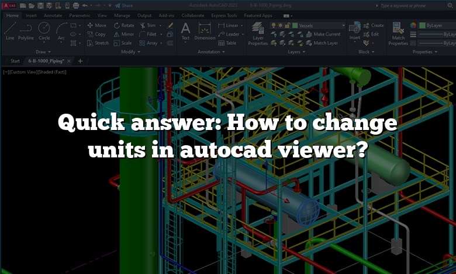Open the Start file tab
The width and height of the screenshot is (456, 274).
pyautogui.click(x=15, y=61)
